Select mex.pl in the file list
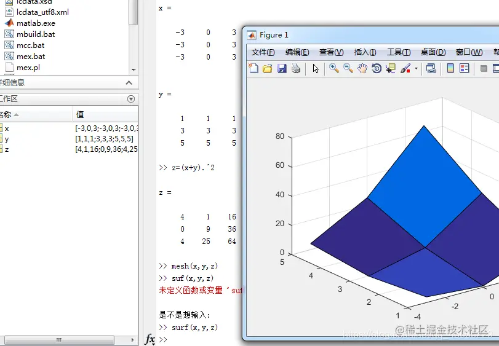499x346 pixels. 28,68
